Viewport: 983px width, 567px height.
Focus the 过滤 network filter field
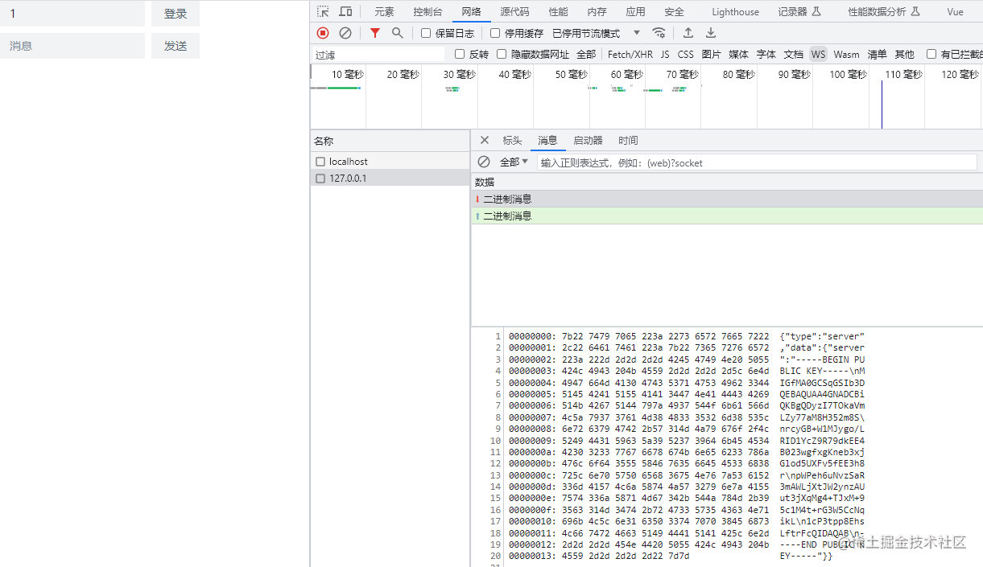(x=378, y=55)
